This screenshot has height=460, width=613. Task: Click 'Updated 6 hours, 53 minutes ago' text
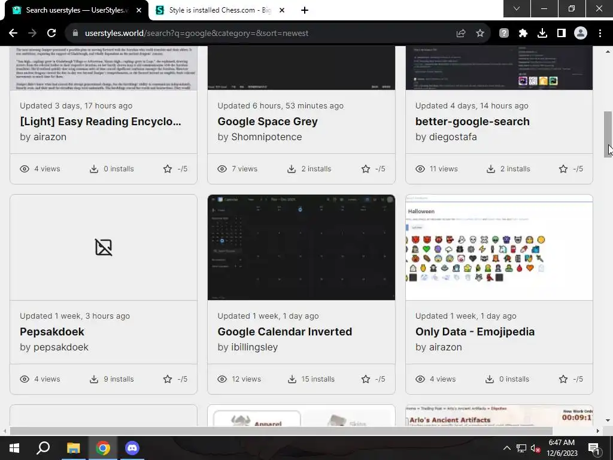pos(280,105)
